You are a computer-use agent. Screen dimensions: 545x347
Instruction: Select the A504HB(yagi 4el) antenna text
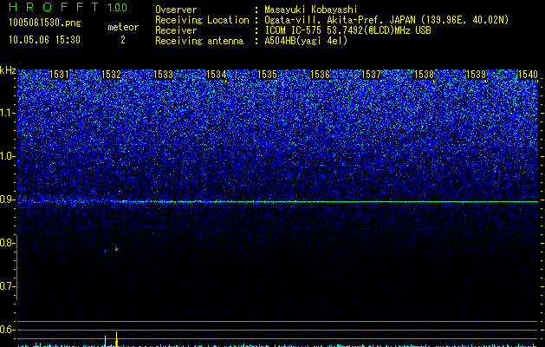pyautogui.click(x=306, y=41)
